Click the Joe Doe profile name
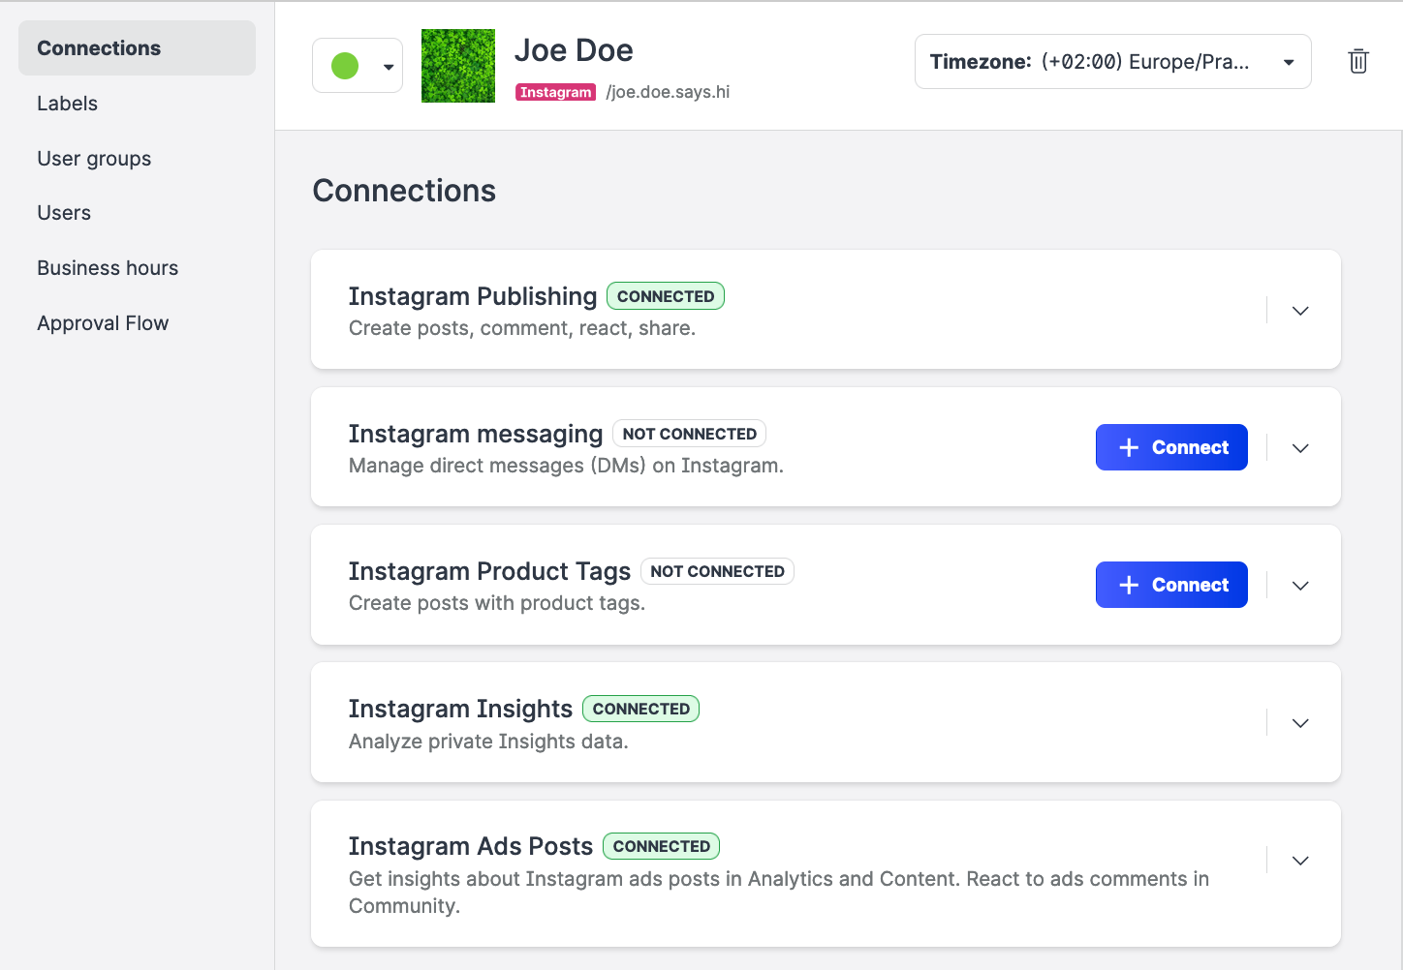Screen dimensions: 1403x970 574,50
